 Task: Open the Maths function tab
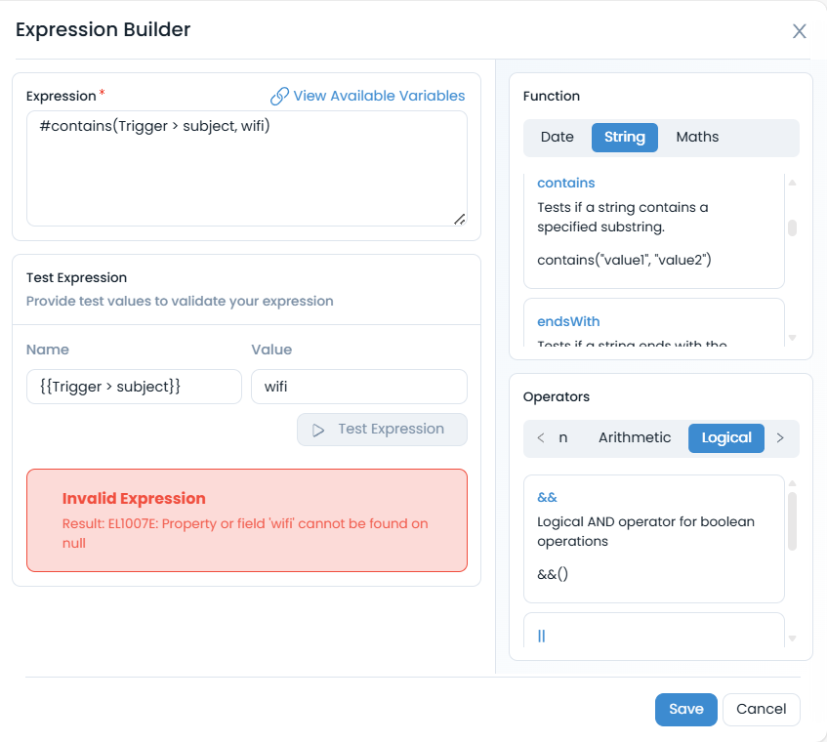coord(697,138)
